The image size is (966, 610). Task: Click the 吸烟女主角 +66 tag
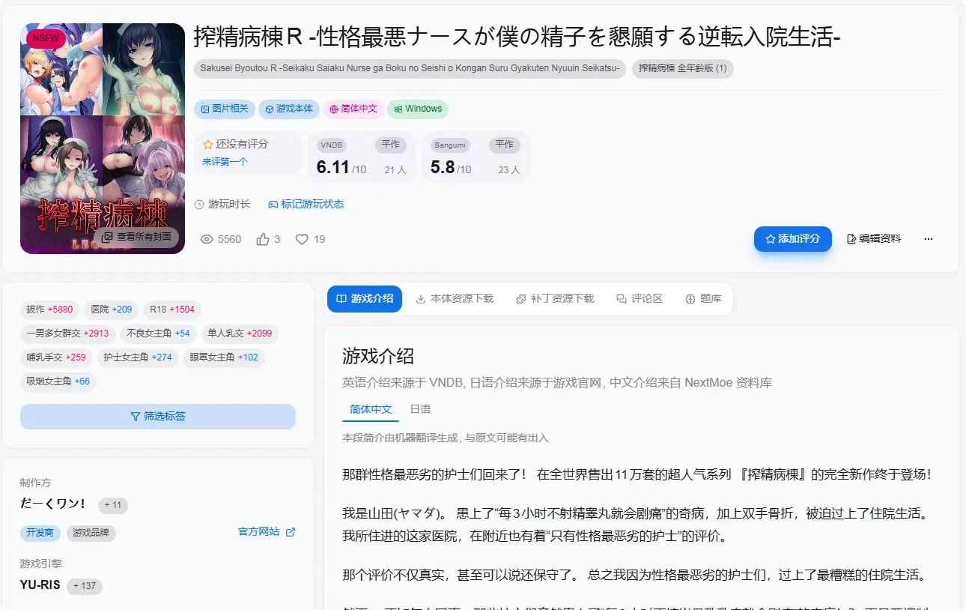click(58, 381)
